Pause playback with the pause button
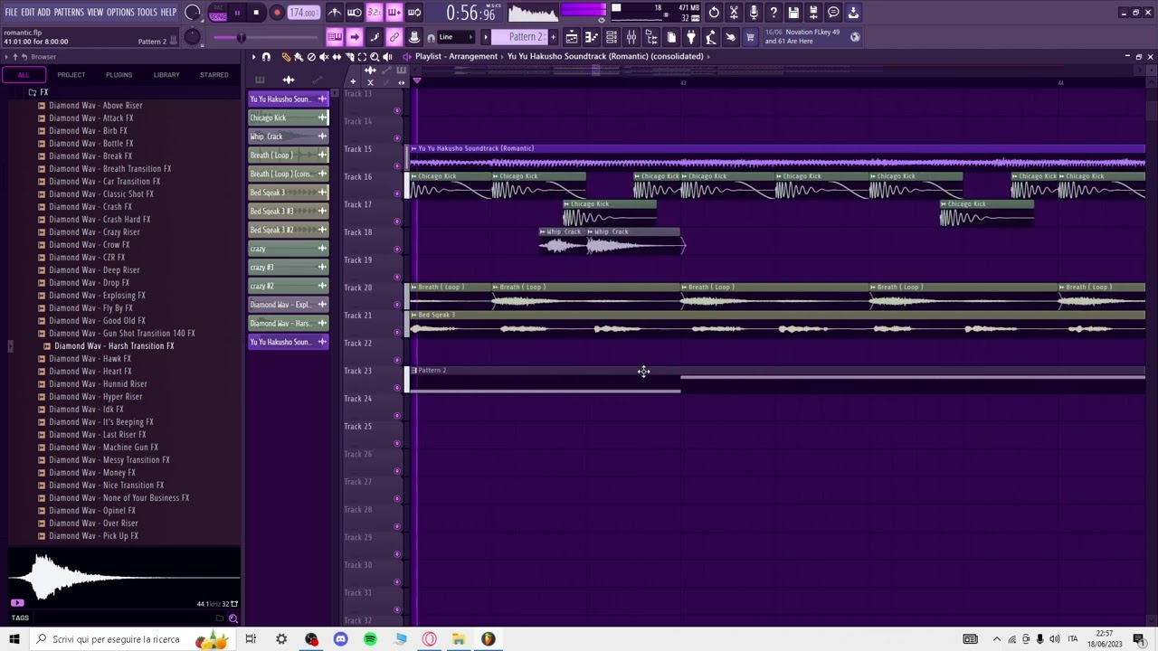The height and width of the screenshot is (651, 1158). pyautogui.click(x=237, y=13)
